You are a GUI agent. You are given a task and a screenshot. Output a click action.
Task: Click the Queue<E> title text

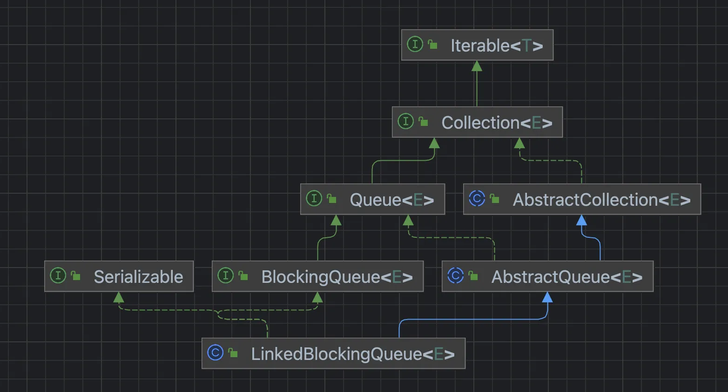point(392,199)
